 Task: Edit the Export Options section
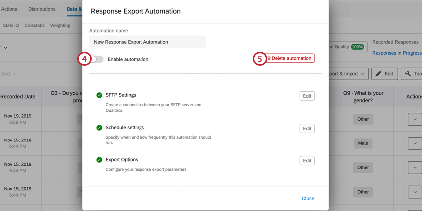307,161
